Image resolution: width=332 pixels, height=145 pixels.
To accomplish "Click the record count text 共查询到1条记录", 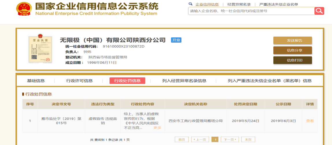I will pyautogui.click(x=105, y=140).
